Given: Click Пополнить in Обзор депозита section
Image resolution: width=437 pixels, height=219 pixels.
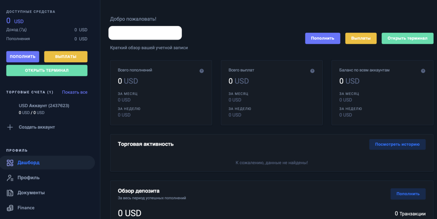Looking at the screenshot, I should tap(408, 194).
